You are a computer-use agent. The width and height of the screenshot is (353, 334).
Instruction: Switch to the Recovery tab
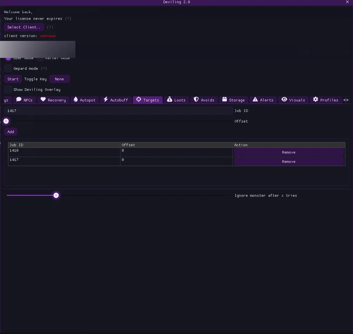[53, 100]
